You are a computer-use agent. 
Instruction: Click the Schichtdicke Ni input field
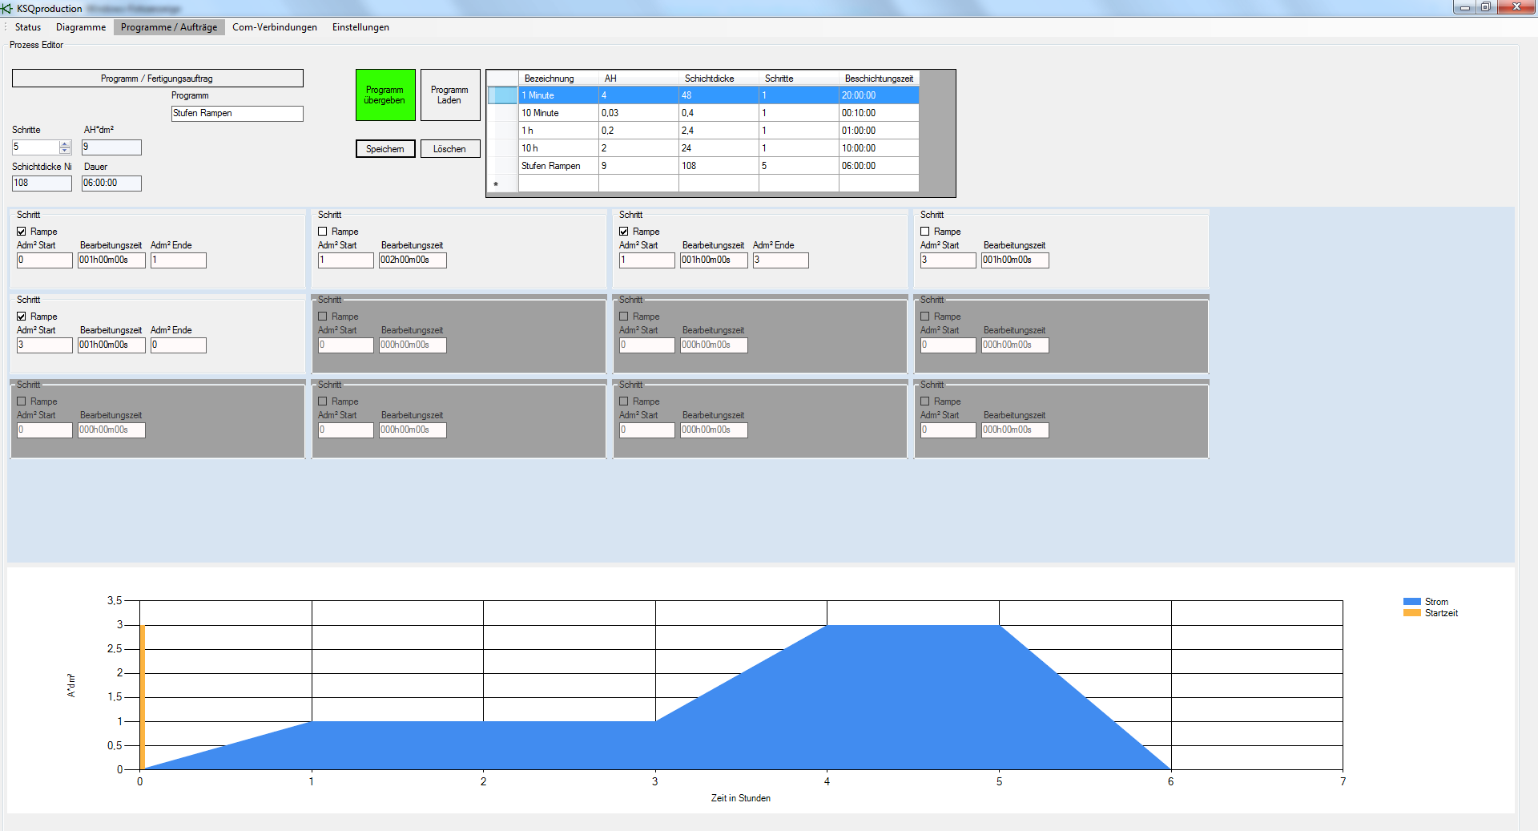point(42,184)
